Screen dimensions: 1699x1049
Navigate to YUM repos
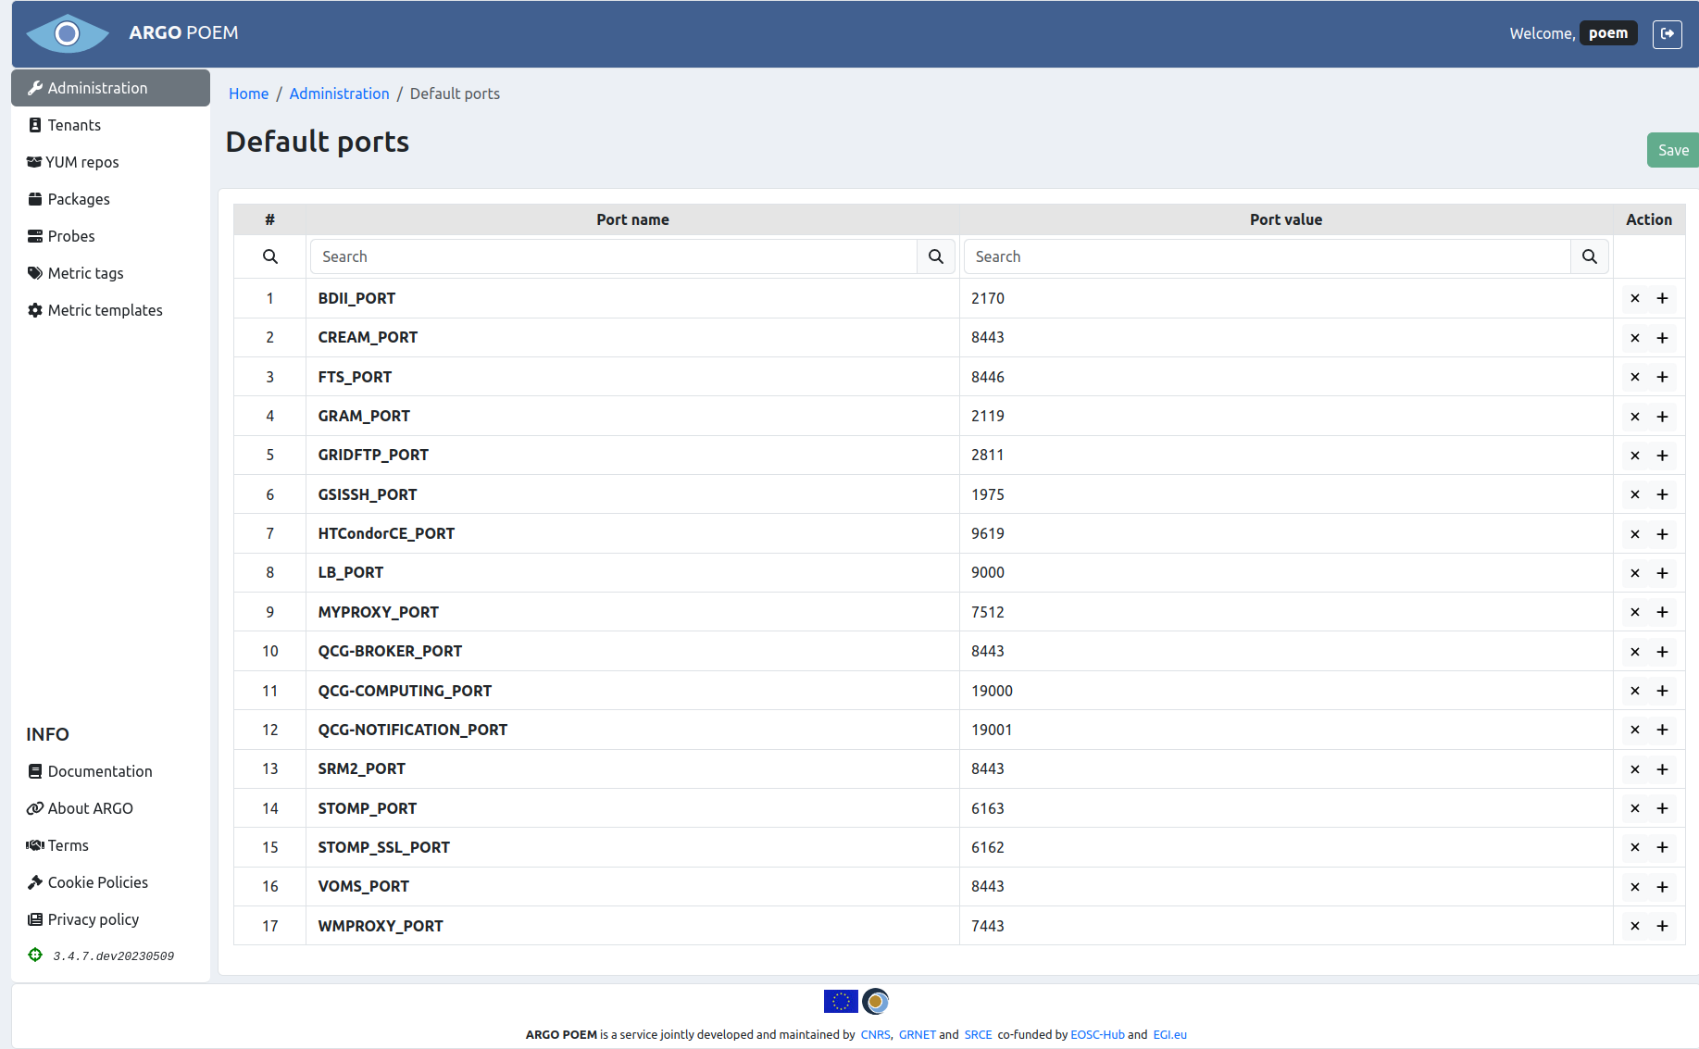pyautogui.click(x=82, y=162)
